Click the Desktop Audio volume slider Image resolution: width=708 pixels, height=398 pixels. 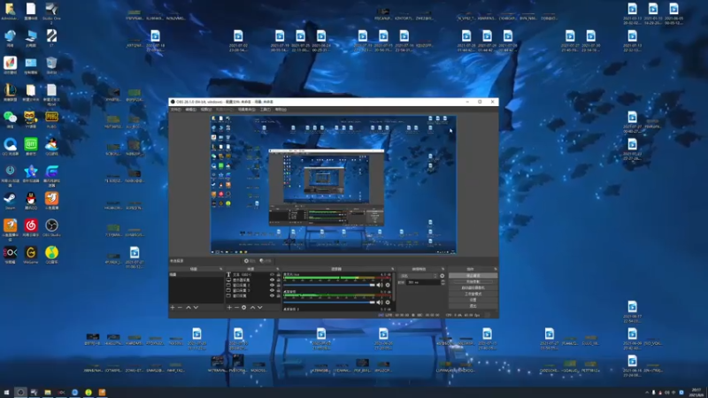pos(329,302)
